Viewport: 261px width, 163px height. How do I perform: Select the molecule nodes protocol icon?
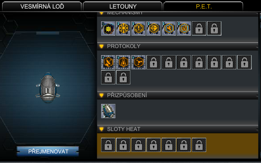coord(138,62)
